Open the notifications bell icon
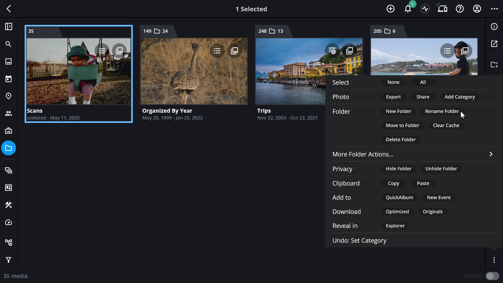 pyautogui.click(x=408, y=9)
